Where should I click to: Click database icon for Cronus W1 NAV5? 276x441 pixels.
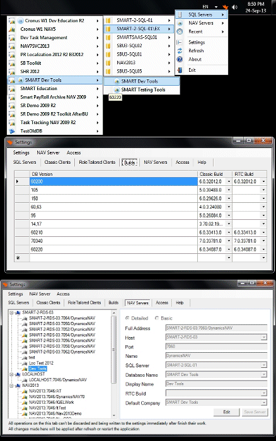[12, 29]
